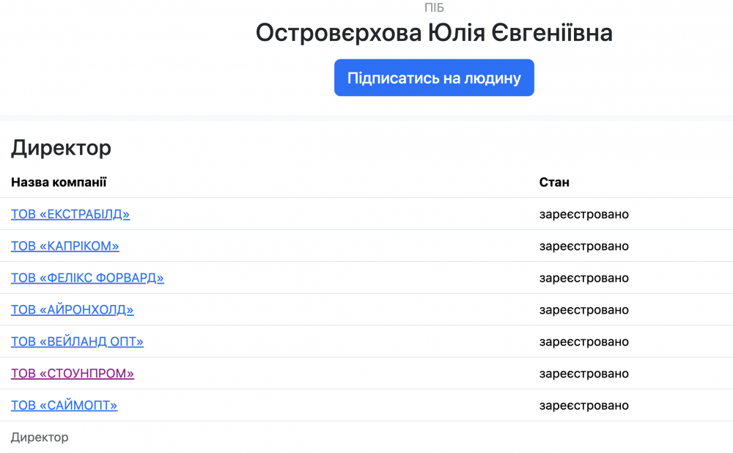Click the «зареєстровано» status beside ТОВ «АЙРОНХОЛД»
This screenshot has height=453, width=733.
tap(583, 310)
